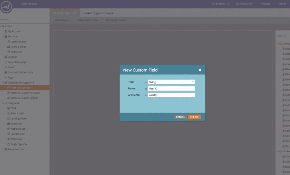290x175 pixels.
Task: Click the Marketo logo icon
Action: pyautogui.click(x=6, y=7)
